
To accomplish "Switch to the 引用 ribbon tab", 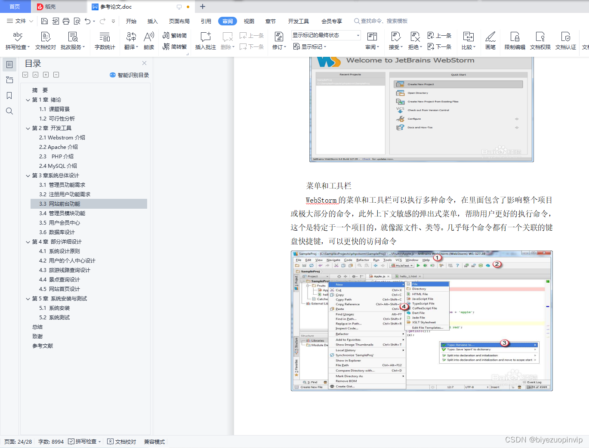I will pyautogui.click(x=206, y=21).
